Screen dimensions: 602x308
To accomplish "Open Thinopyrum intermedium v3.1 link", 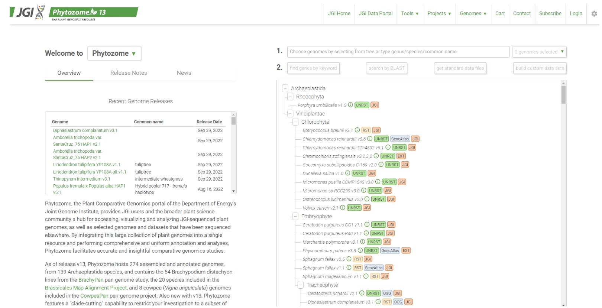I will 81,179.
